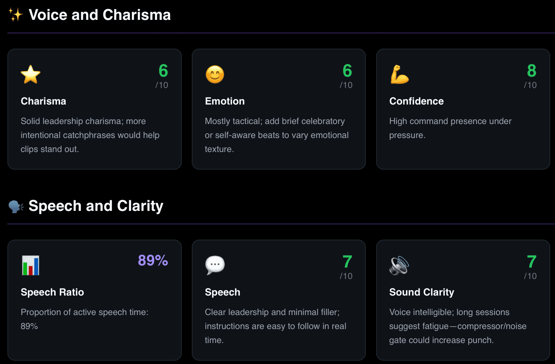Image resolution: width=555 pixels, height=364 pixels.
Task: Click the smiling face Emotion icon
Action: point(215,74)
